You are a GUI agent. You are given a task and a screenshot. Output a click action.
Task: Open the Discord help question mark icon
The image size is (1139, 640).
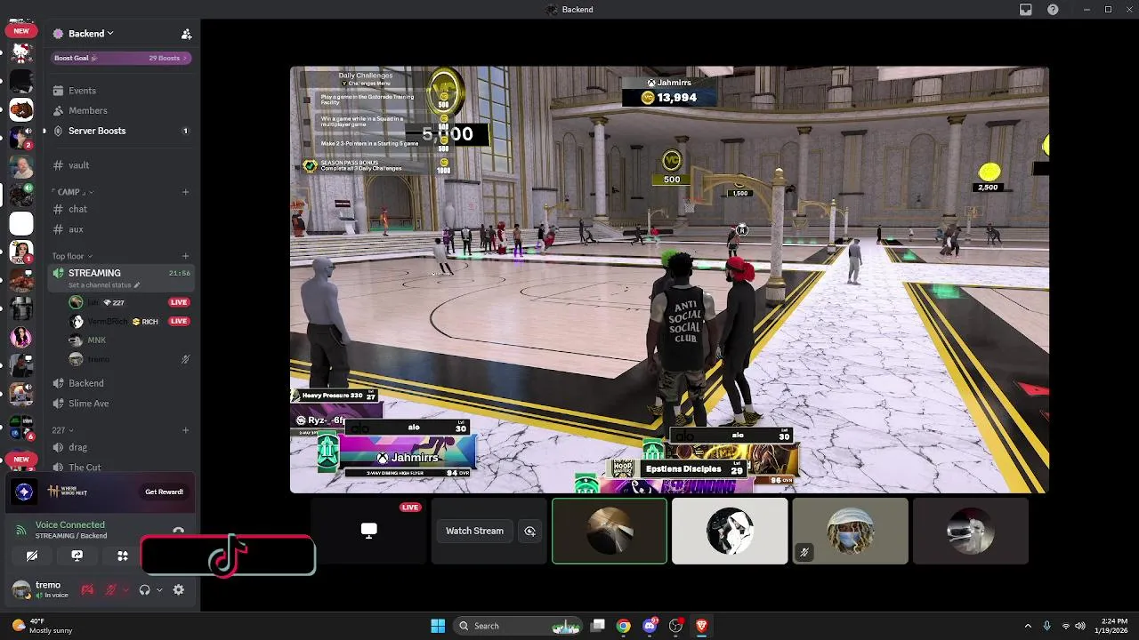(x=1053, y=10)
